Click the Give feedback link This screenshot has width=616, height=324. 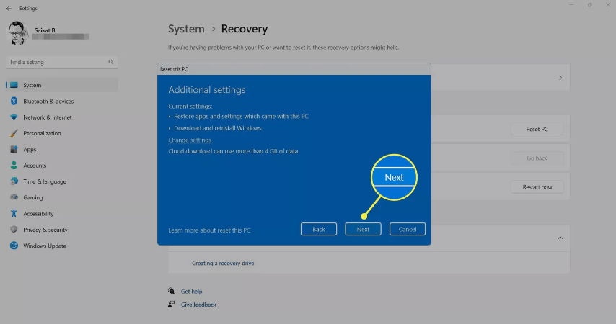[x=198, y=305]
